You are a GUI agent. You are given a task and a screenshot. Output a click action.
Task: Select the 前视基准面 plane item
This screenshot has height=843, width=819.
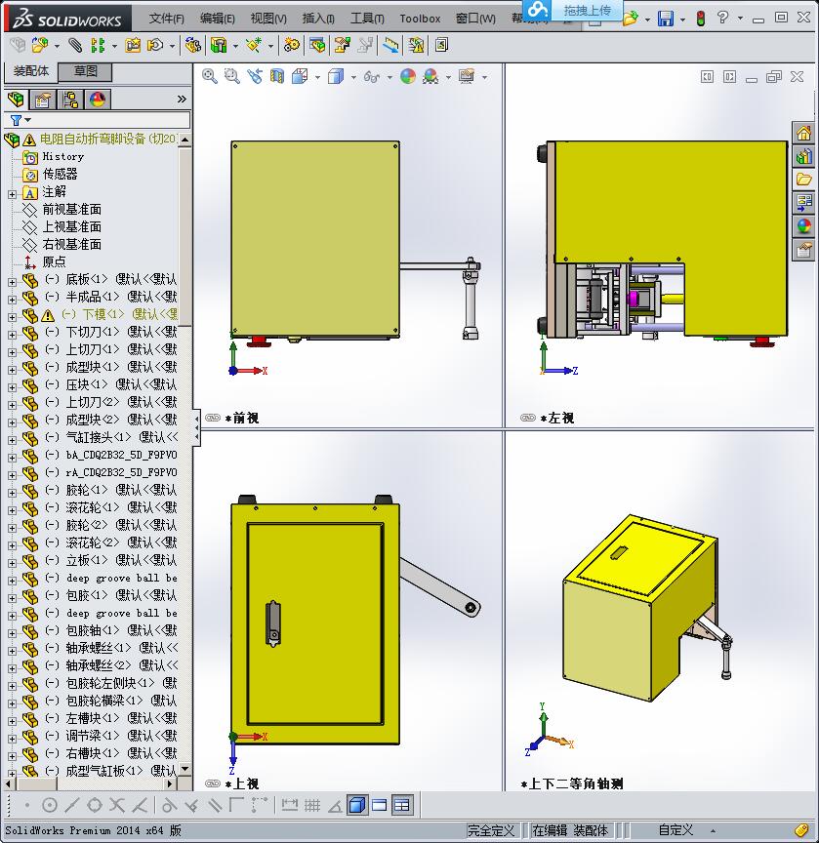[x=71, y=209]
